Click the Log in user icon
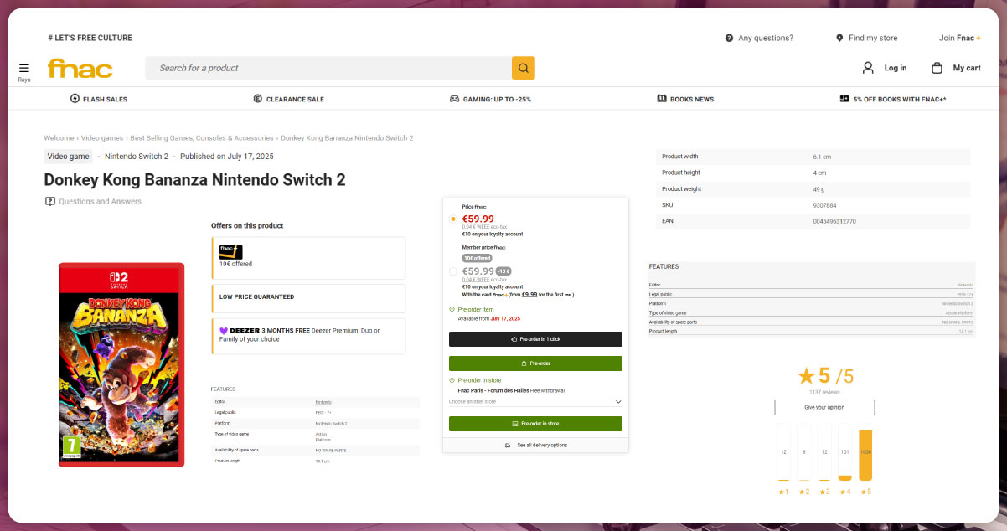This screenshot has width=1007, height=531. pos(868,68)
